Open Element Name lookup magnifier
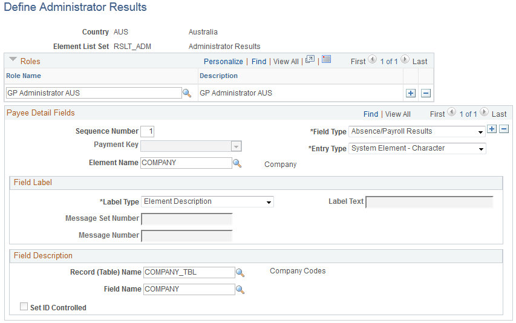Image resolution: width=516 pixels, height=323 pixels. click(237, 163)
